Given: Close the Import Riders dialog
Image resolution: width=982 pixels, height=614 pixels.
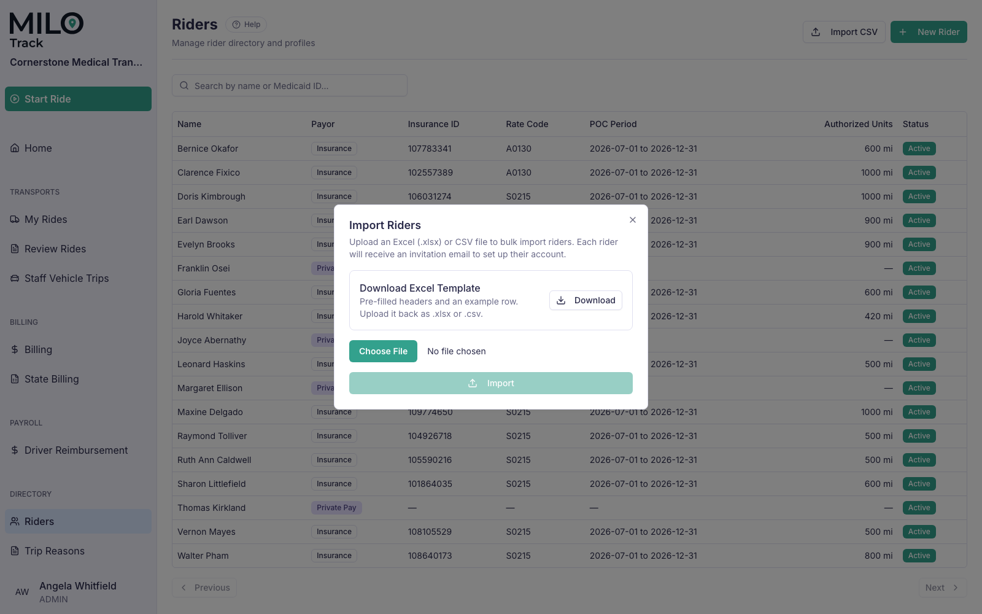Looking at the screenshot, I should tap(633, 220).
